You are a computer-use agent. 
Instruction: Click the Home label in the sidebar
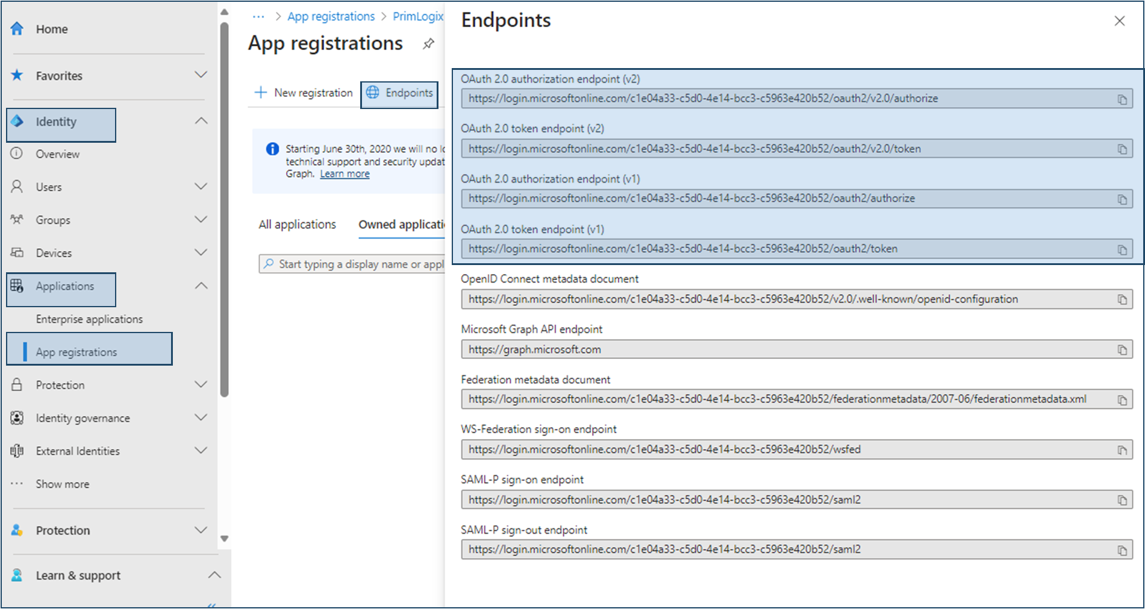[52, 29]
